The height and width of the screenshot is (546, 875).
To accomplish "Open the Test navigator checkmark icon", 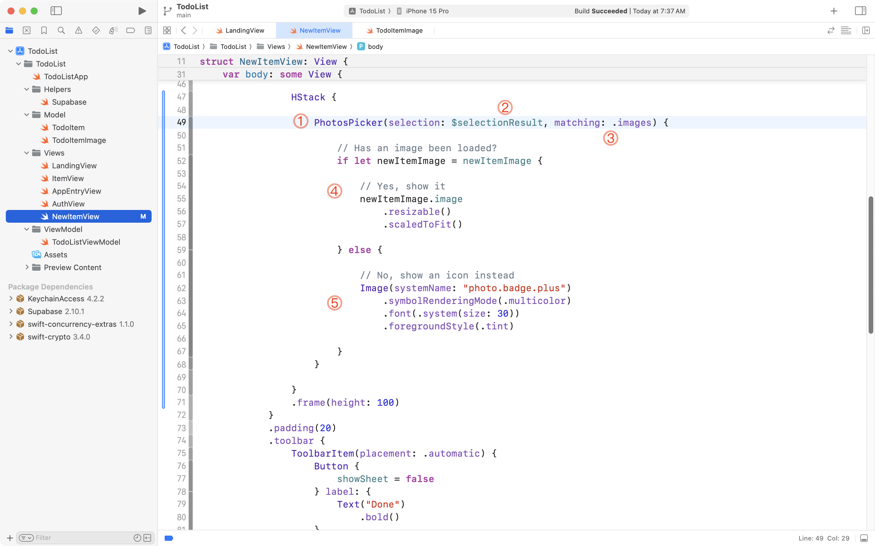I will pos(96,30).
